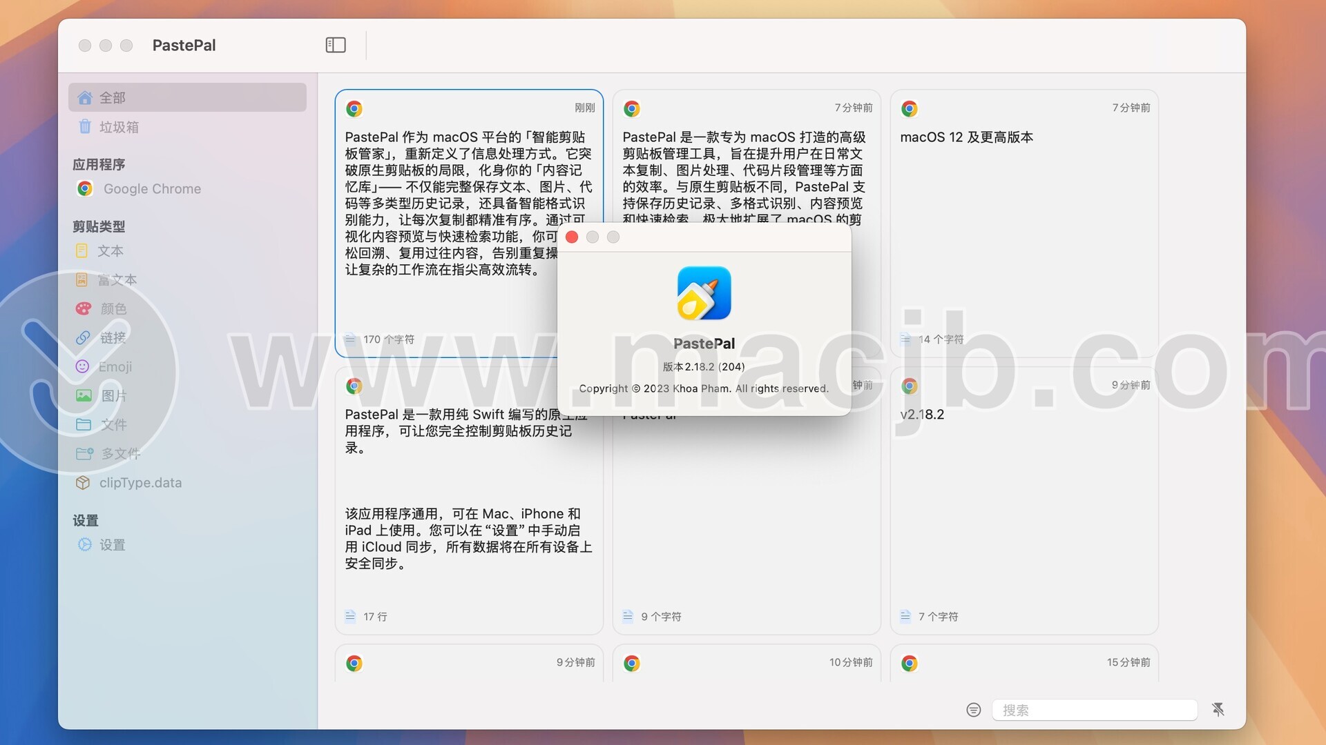Viewport: 1326px width, 745px height.
Task: Filter by 富文本 clip type
Action: tap(187, 280)
